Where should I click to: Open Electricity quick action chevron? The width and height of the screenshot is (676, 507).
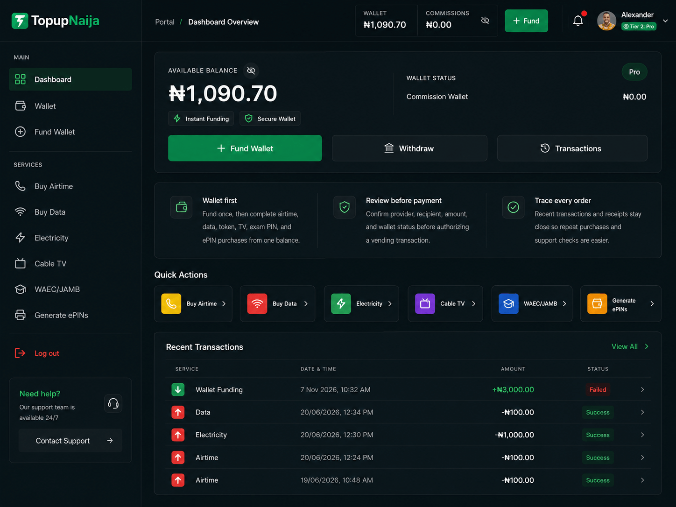390,304
